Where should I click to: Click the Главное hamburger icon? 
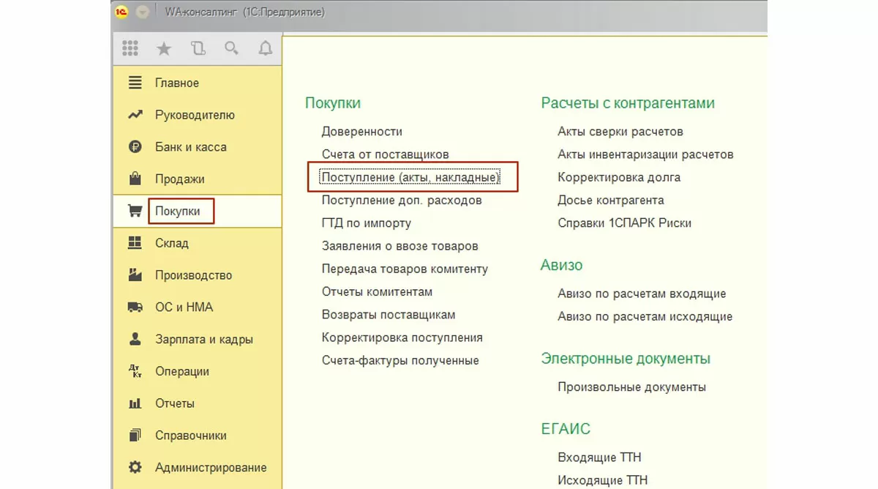pyautogui.click(x=135, y=83)
